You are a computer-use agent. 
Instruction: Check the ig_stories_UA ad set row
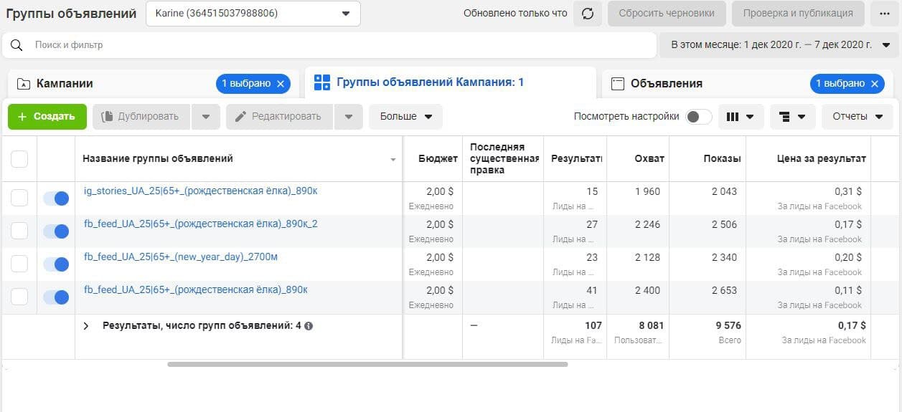(x=19, y=198)
